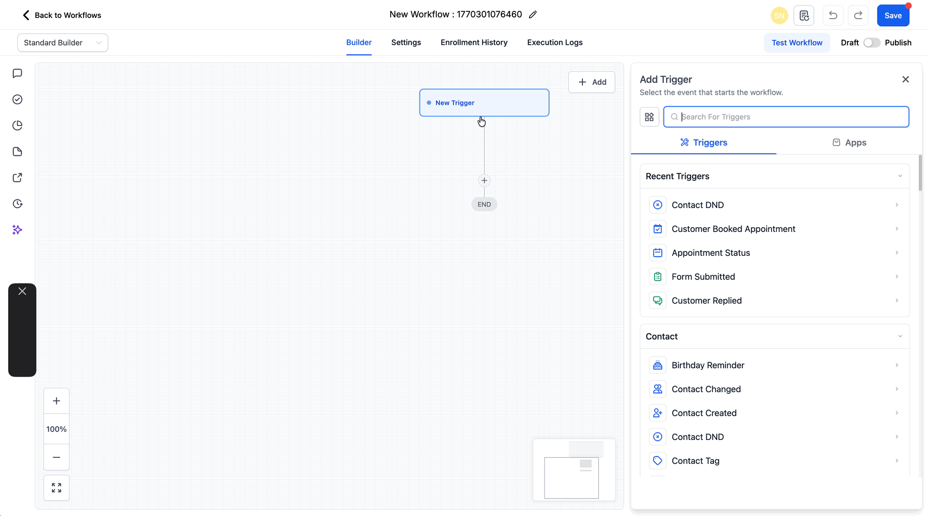The width and height of the screenshot is (928, 516).
Task: Redo the last change
Action: 858,15
